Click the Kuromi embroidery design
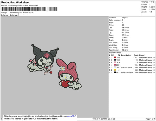The image size is (156, 121). (x=43, y=59)
